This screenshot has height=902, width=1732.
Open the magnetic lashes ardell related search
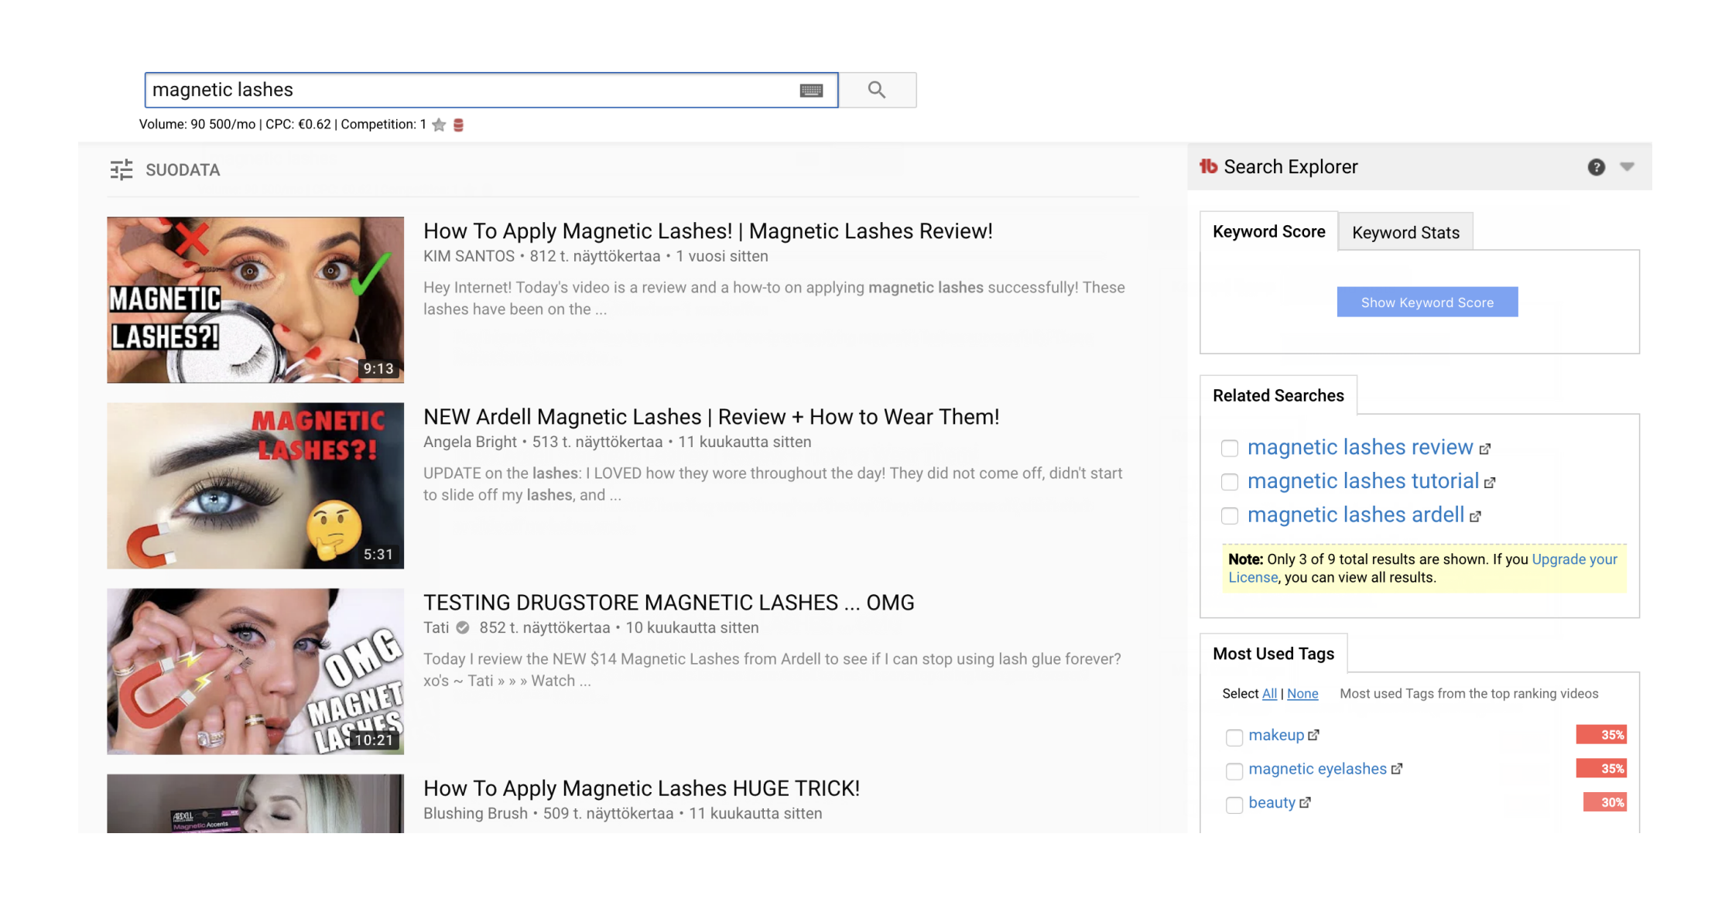1356,515
